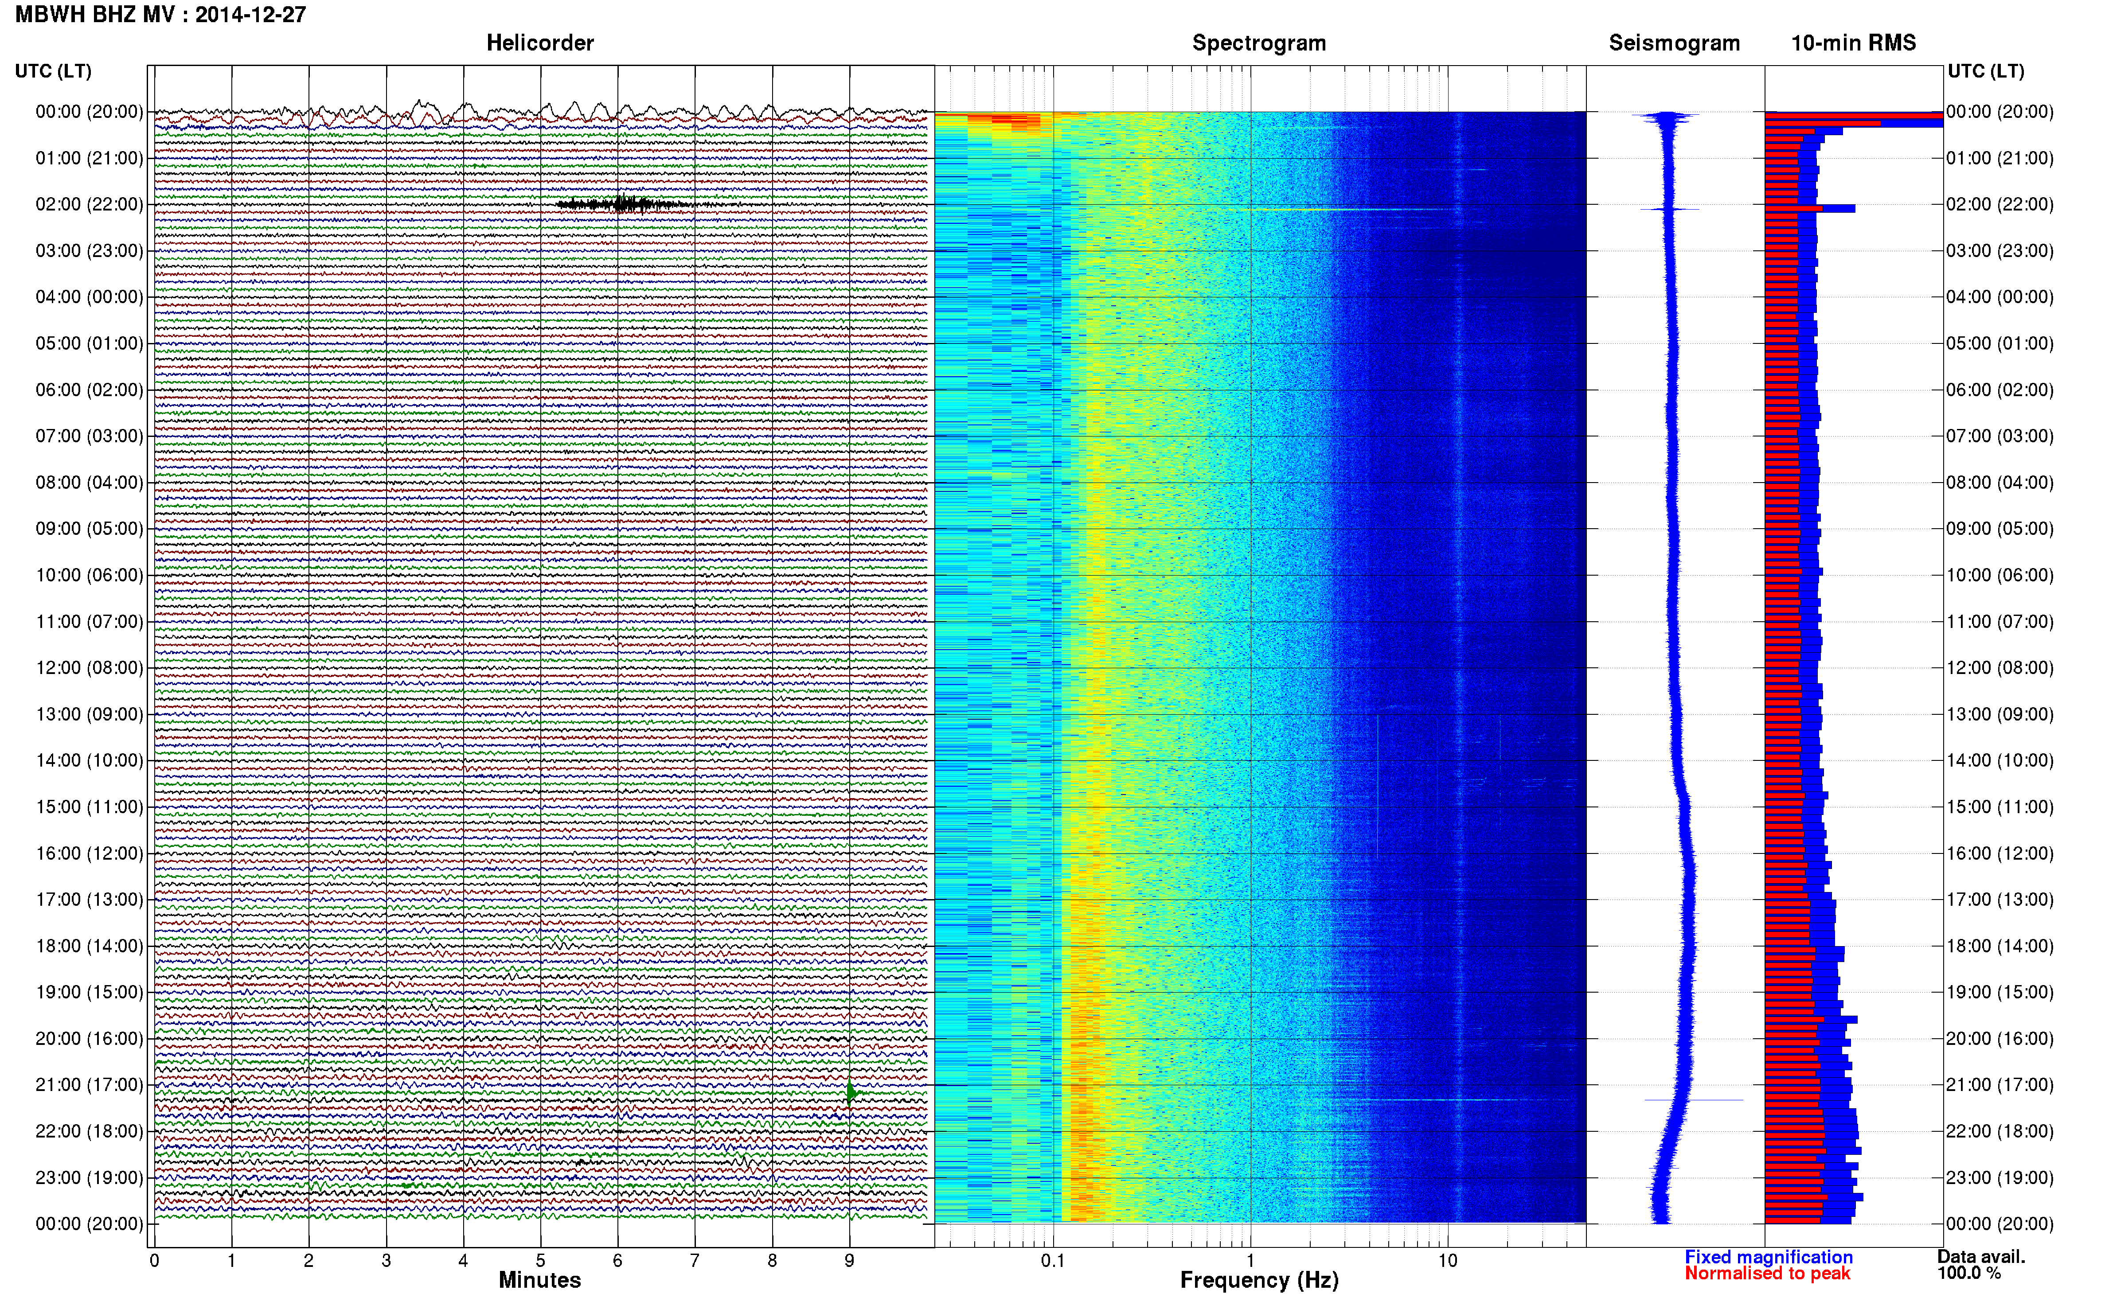
Task: Click the left '15:00 (11:00)' time label
Action: (x=89, y=807)
